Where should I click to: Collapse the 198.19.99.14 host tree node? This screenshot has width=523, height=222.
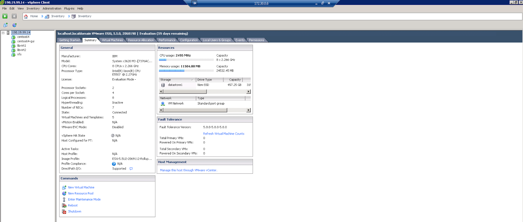pyautogui.click(x=3, y=33)
